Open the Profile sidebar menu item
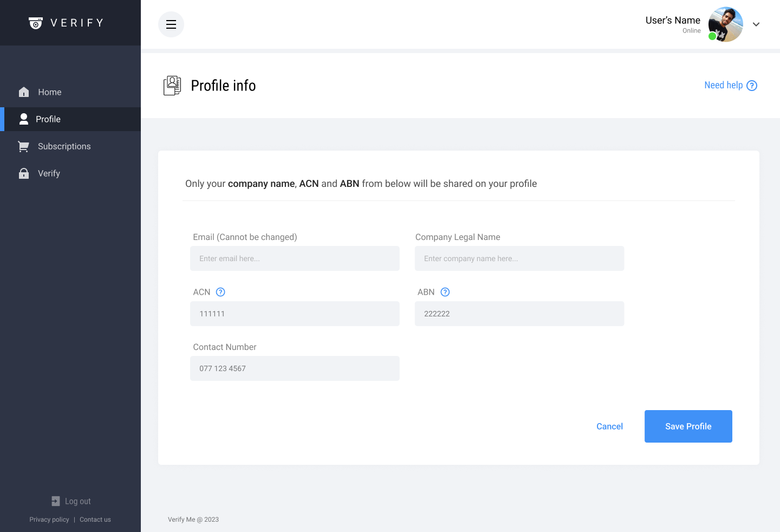Screen dimensions: 780x532 click(x=48, y=119)
